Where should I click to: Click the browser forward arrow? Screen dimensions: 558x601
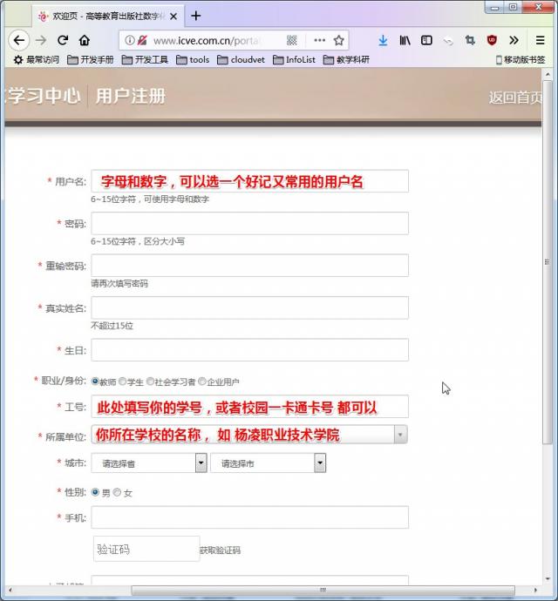coord(41,40)
